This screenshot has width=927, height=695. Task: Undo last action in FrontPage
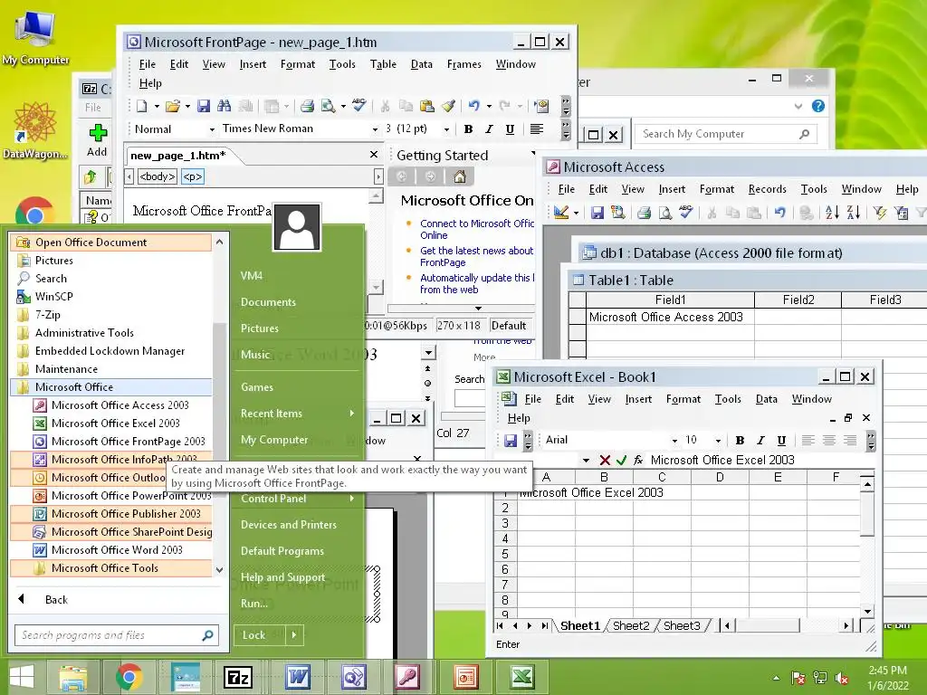coord(474,107)
